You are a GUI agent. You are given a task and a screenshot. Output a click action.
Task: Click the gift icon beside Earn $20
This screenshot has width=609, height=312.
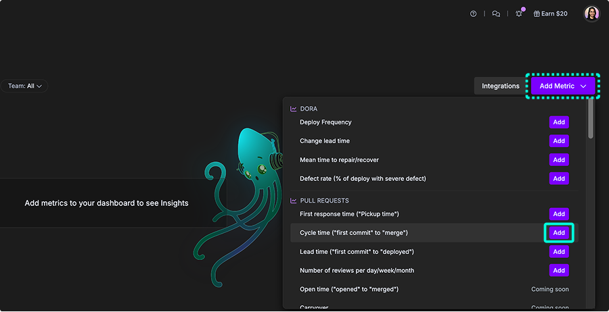[537, 14]
